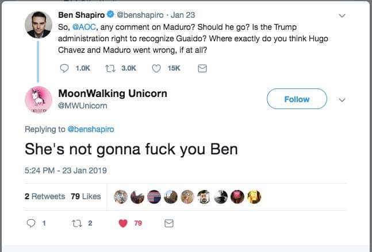
Task: Retweet Ben Shapiro's tweet
Action: (x=112, y=68)
